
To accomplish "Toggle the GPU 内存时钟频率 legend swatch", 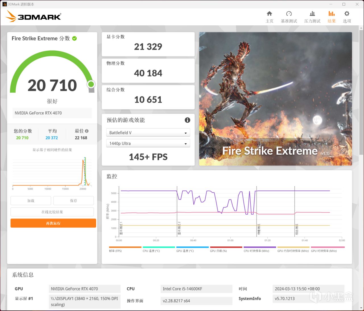I will pyautogui.click(x=293, y=247).
